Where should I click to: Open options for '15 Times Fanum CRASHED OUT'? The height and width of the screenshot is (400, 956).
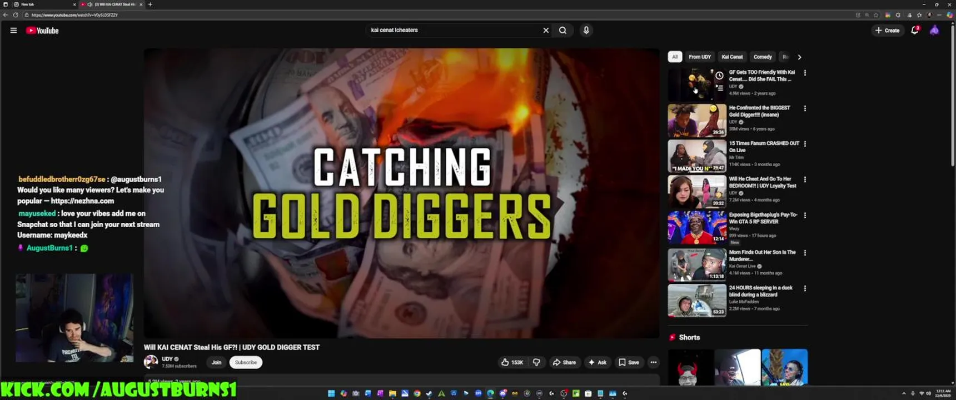[x=805, y=144]
